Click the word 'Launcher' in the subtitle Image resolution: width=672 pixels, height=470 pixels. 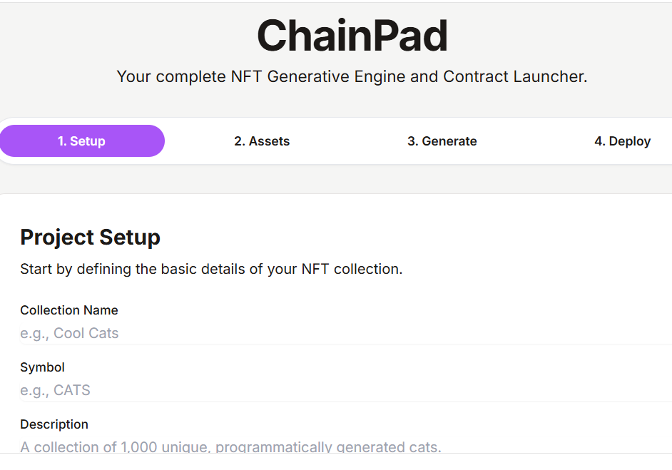pos(549,76)
